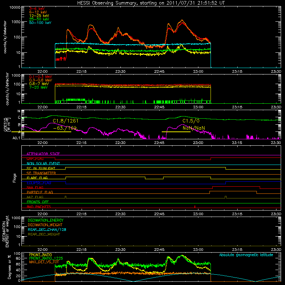The width and height of the screenshot is (285, 285).
Task: Click the FRONT_RATIO_1225 legend label
Action: [46, 258]
